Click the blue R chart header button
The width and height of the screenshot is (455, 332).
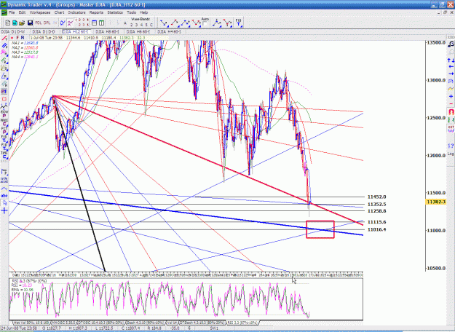click(x=23, y=38)
